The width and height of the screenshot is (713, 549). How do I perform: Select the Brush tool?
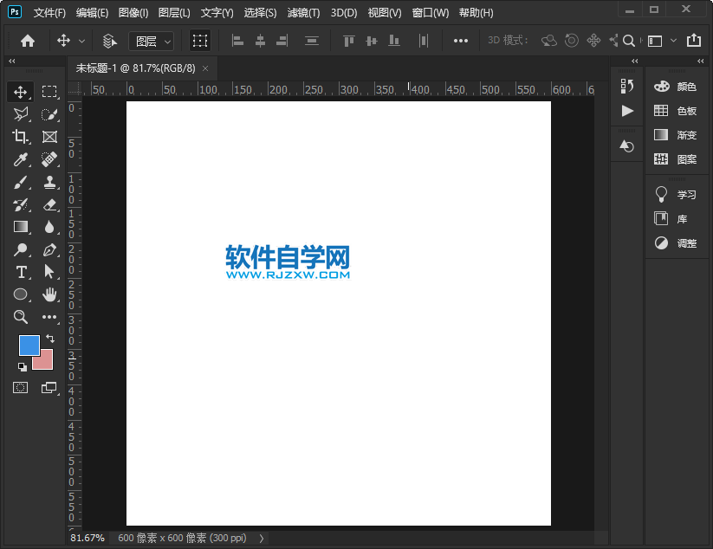22,182
